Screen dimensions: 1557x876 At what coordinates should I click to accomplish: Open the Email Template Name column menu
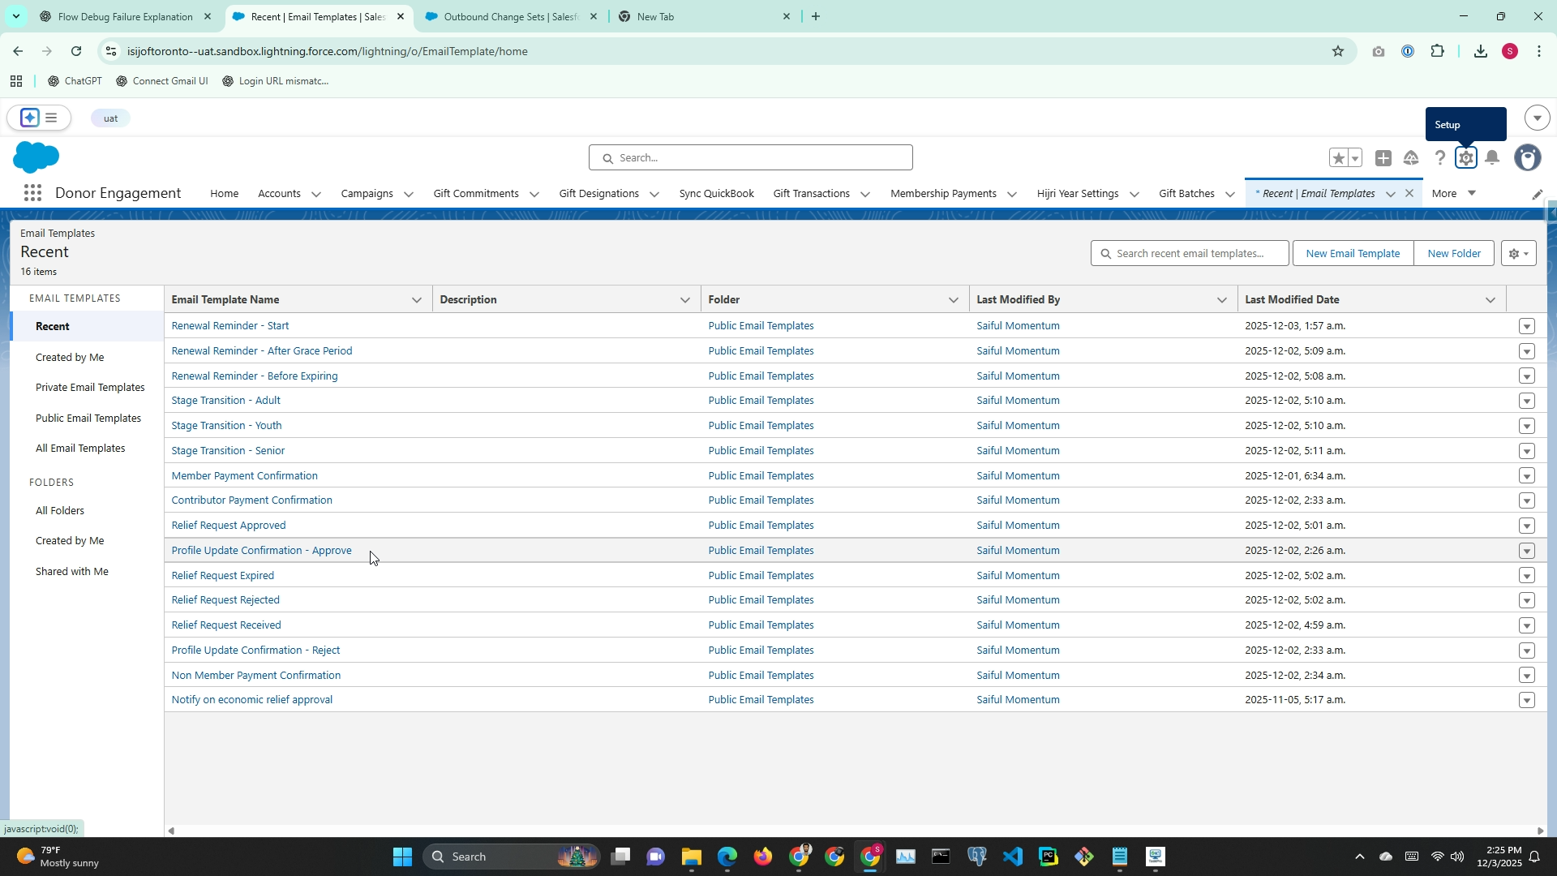coord(417,300)
